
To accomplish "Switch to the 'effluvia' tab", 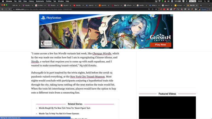I will 129,5.
